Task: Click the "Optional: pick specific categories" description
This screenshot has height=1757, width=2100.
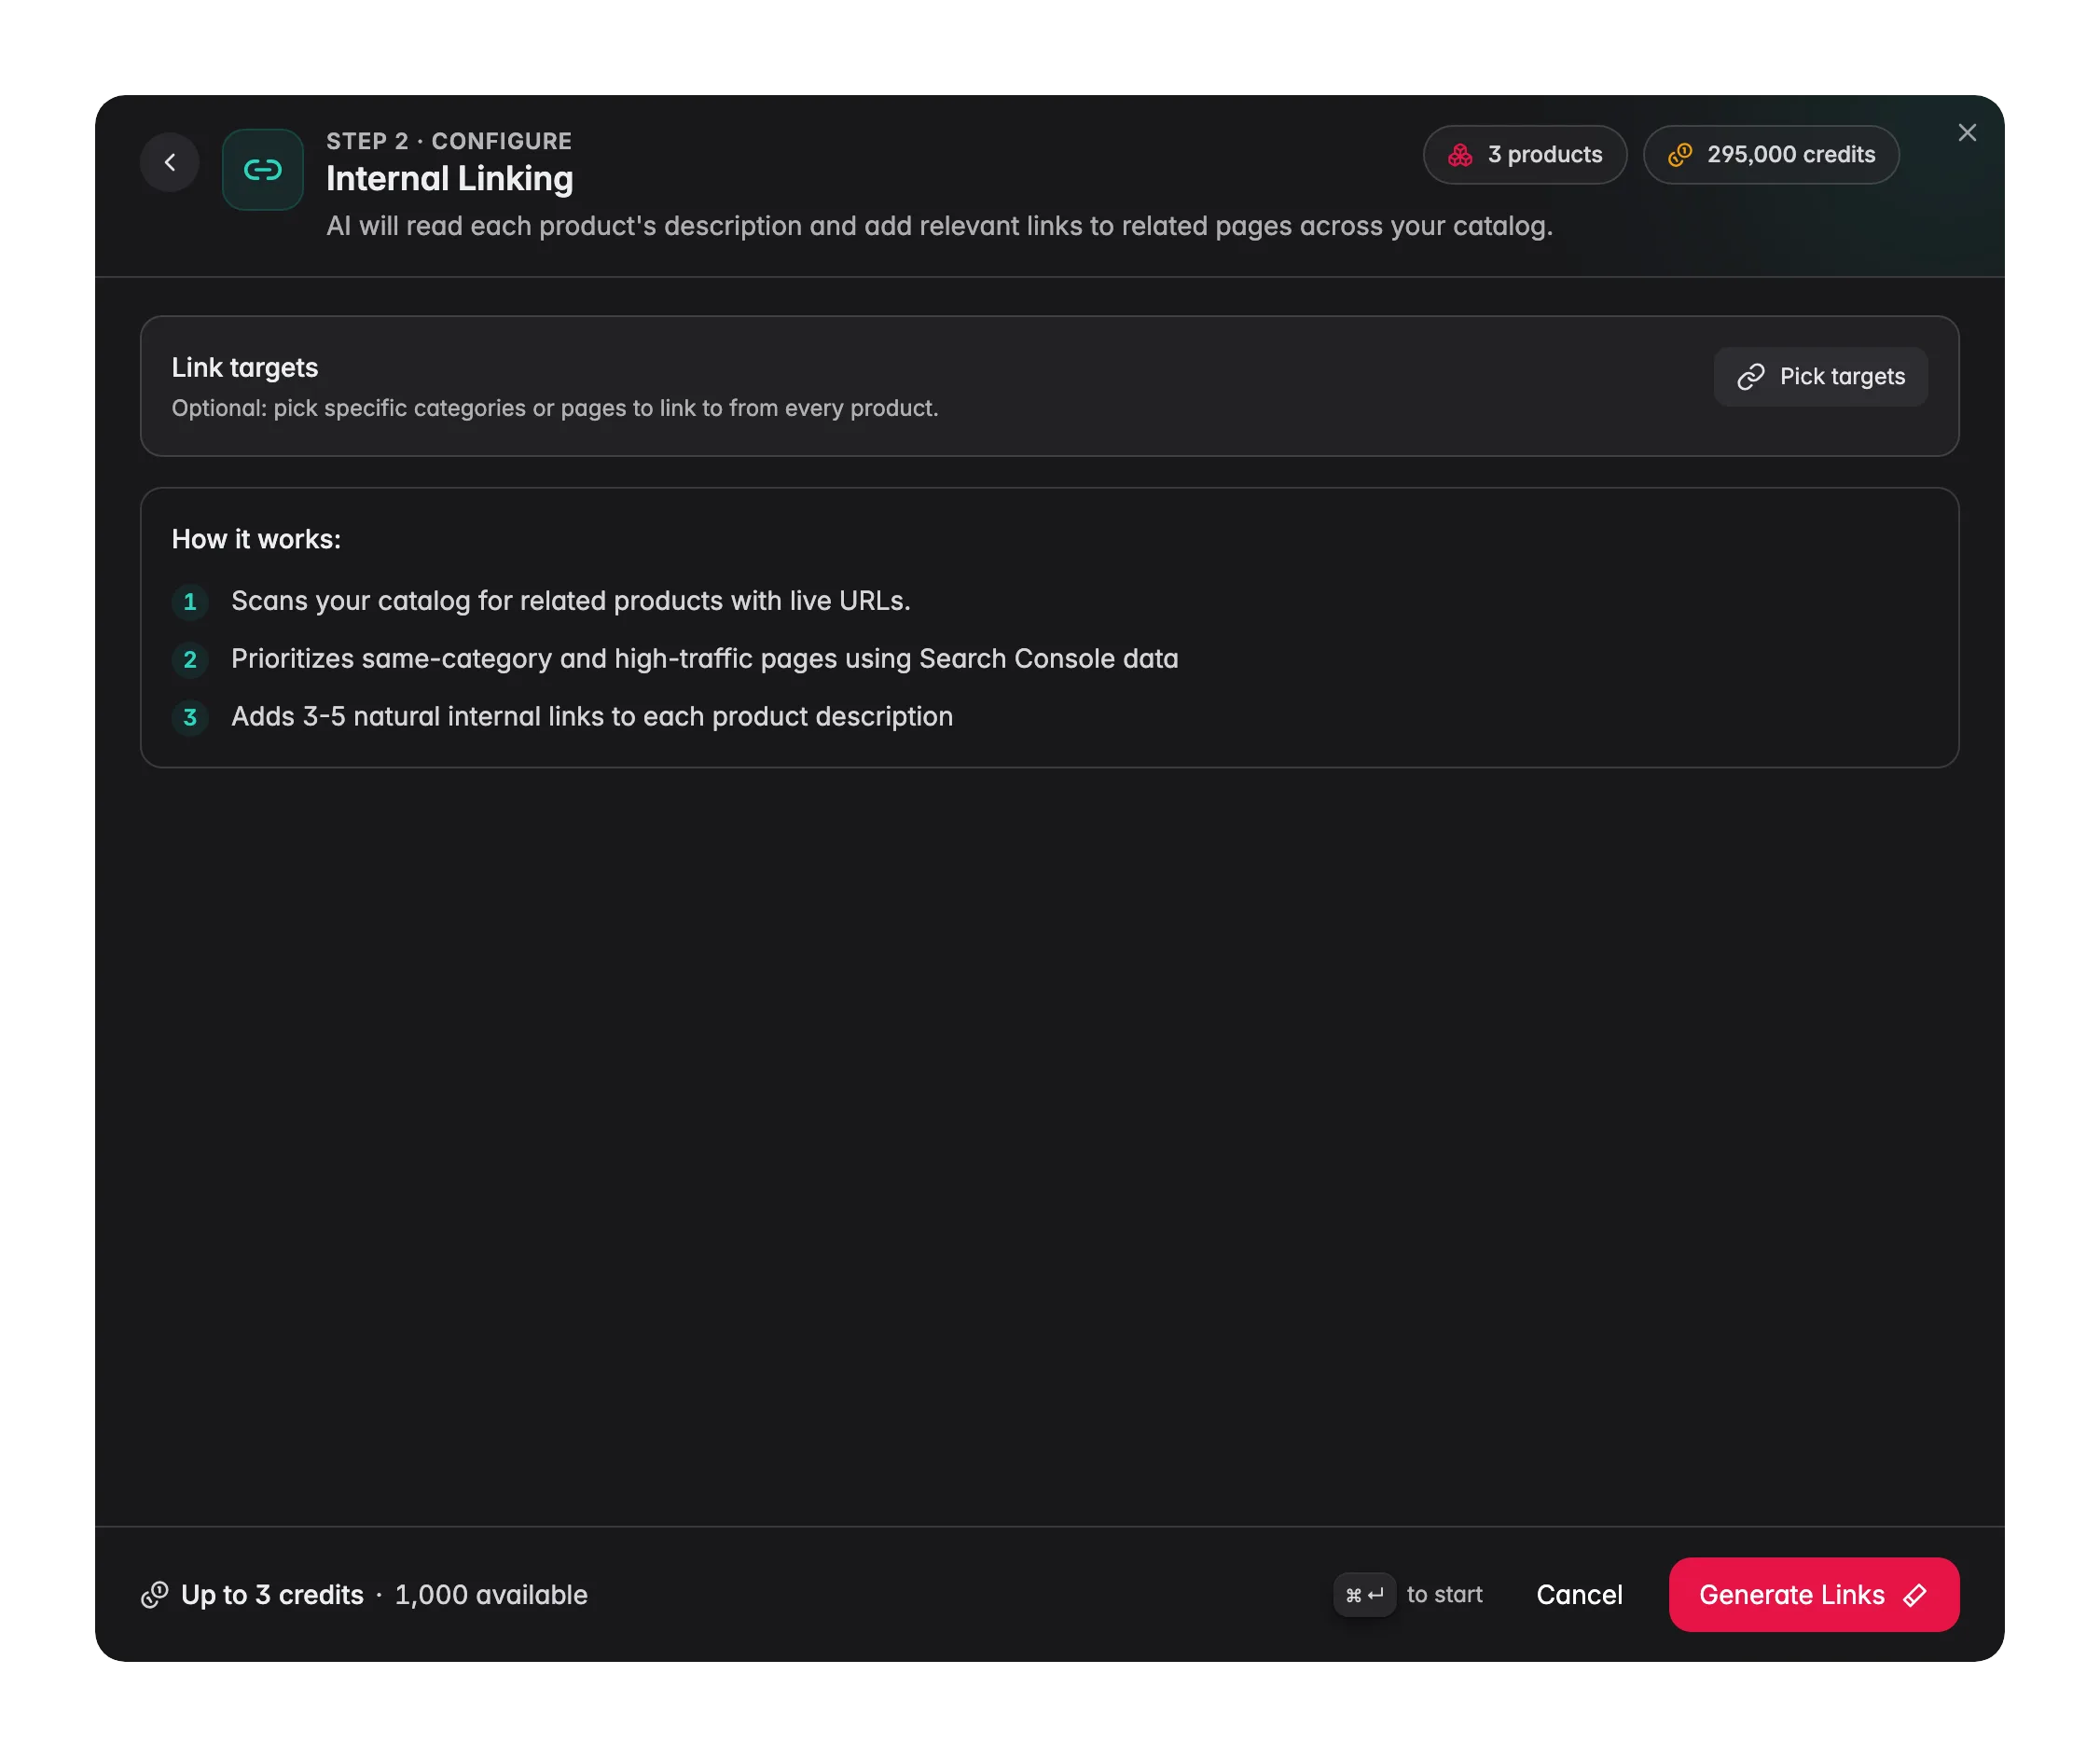Action: pos(555,408)
